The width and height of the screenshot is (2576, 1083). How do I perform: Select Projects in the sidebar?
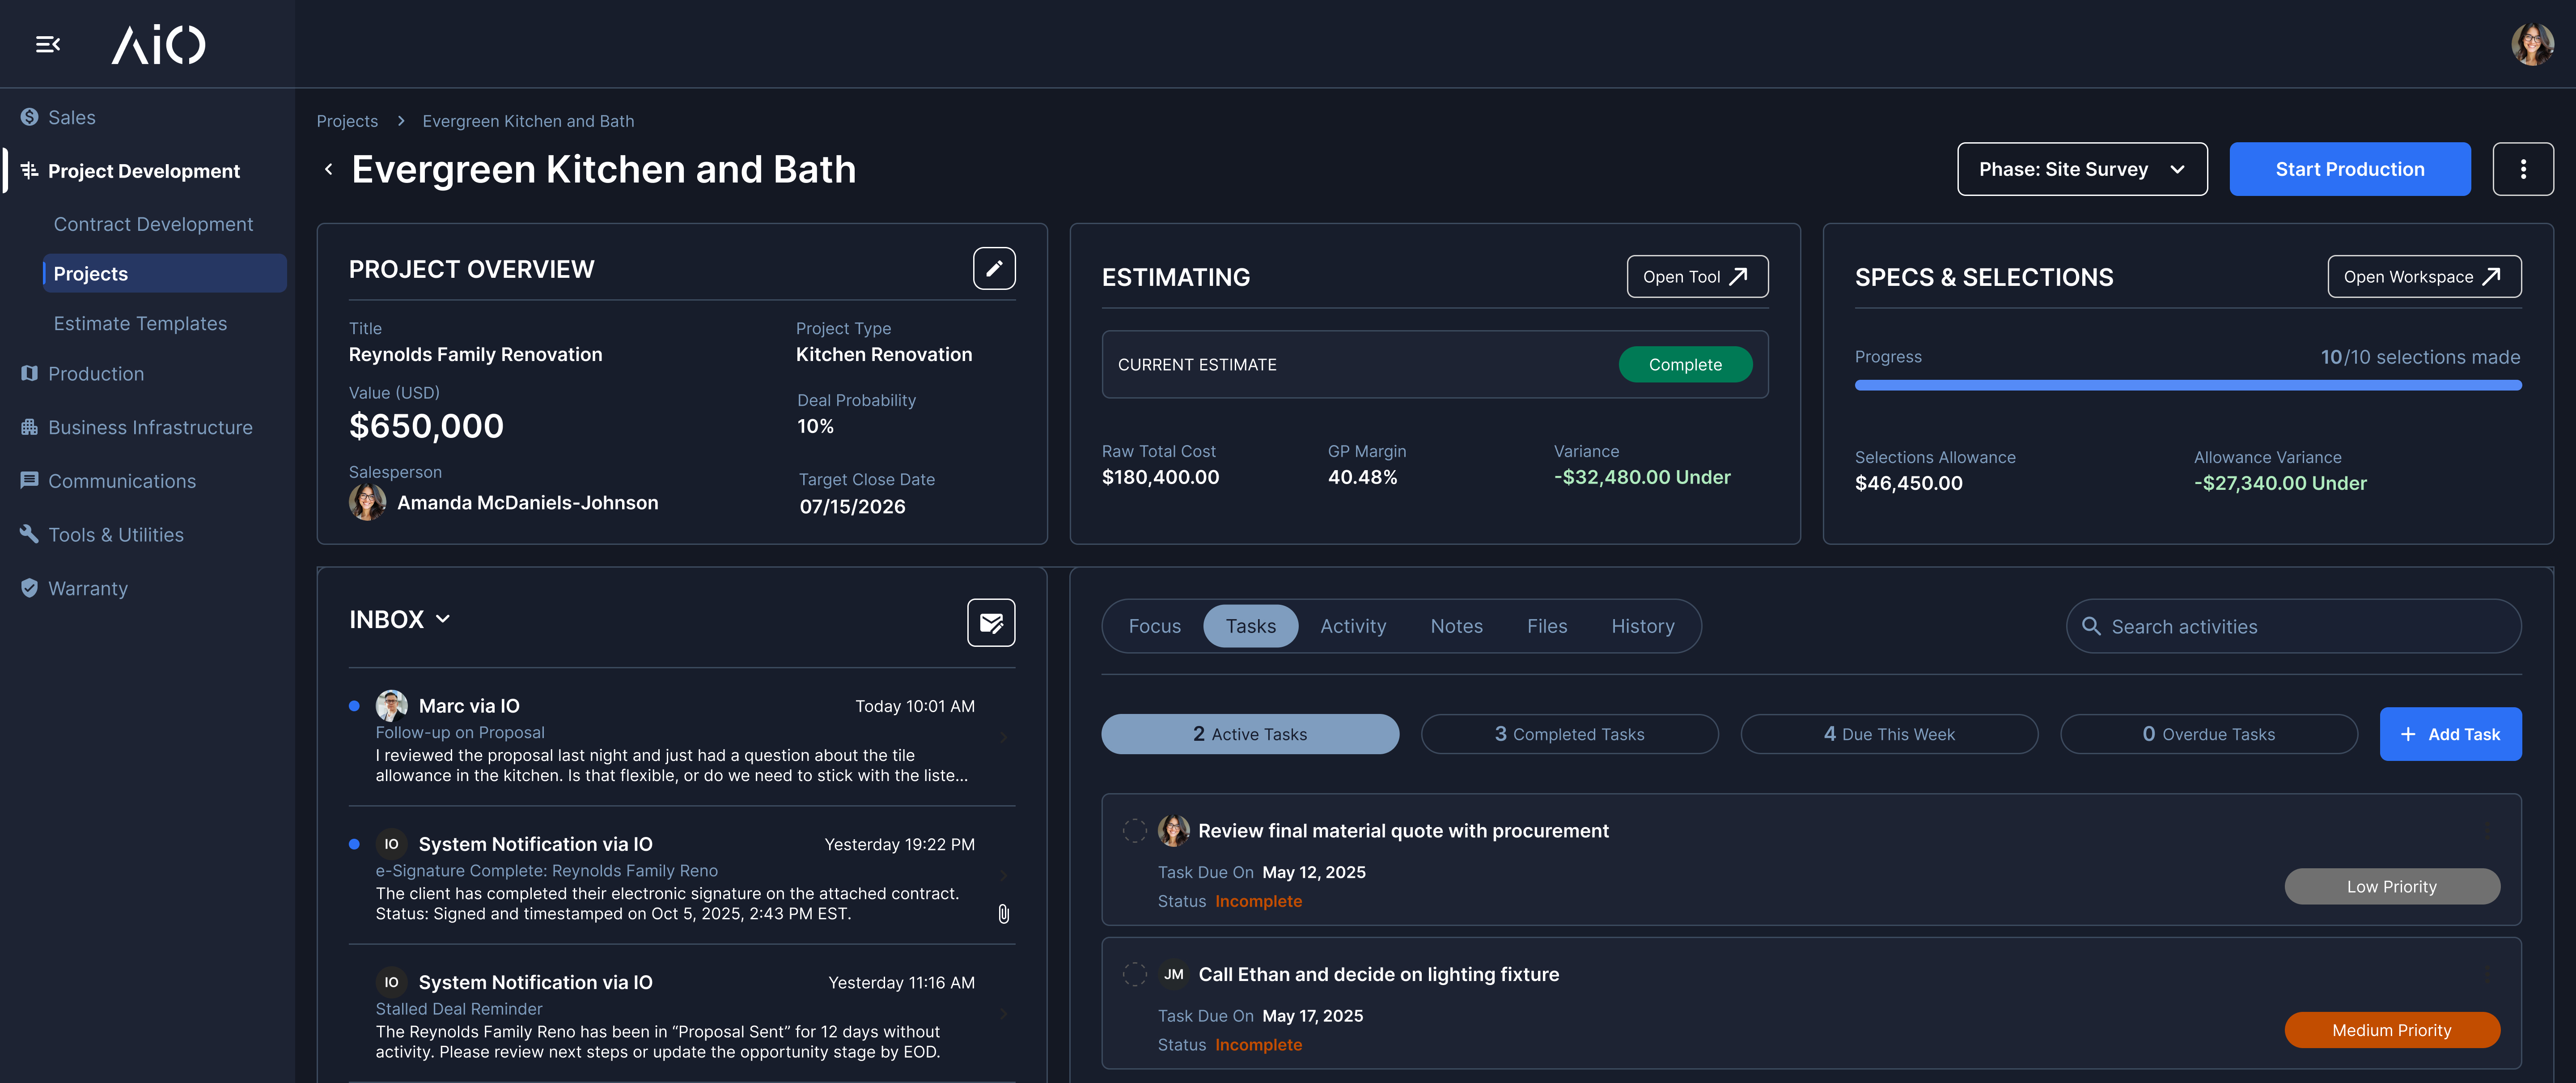[164, 273]
